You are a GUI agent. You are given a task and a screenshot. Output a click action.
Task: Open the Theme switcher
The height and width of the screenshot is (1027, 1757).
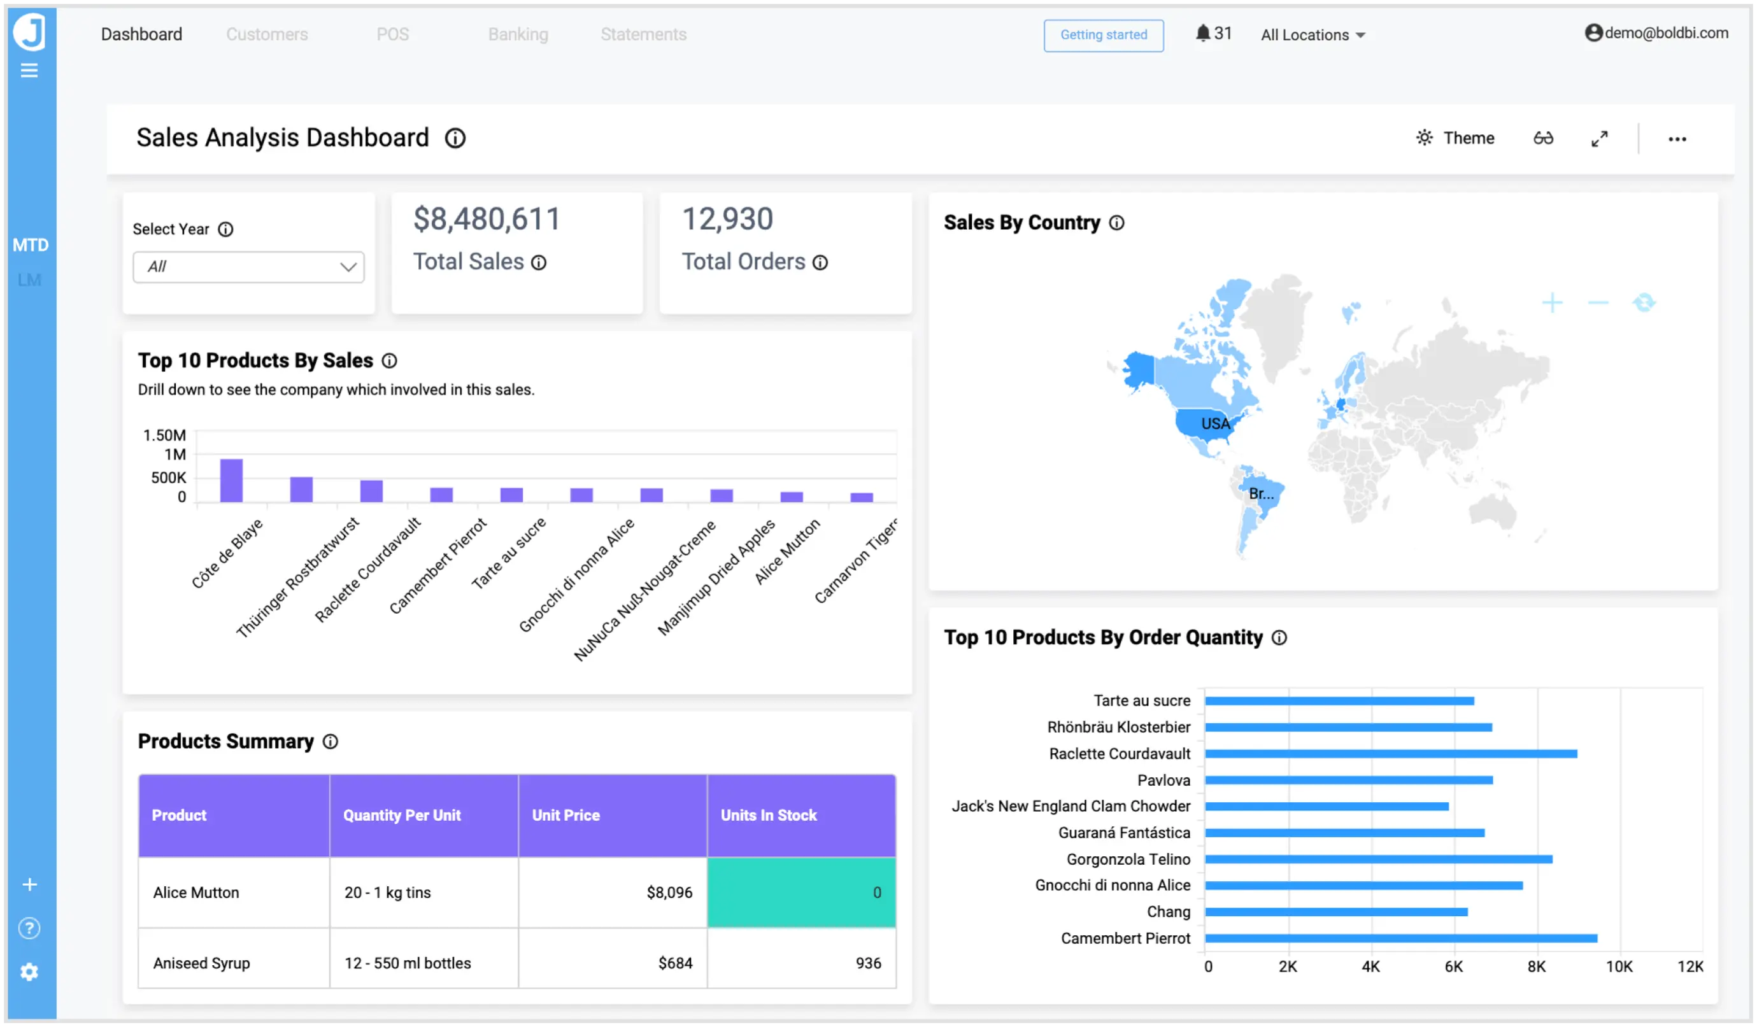point(1455,138)
